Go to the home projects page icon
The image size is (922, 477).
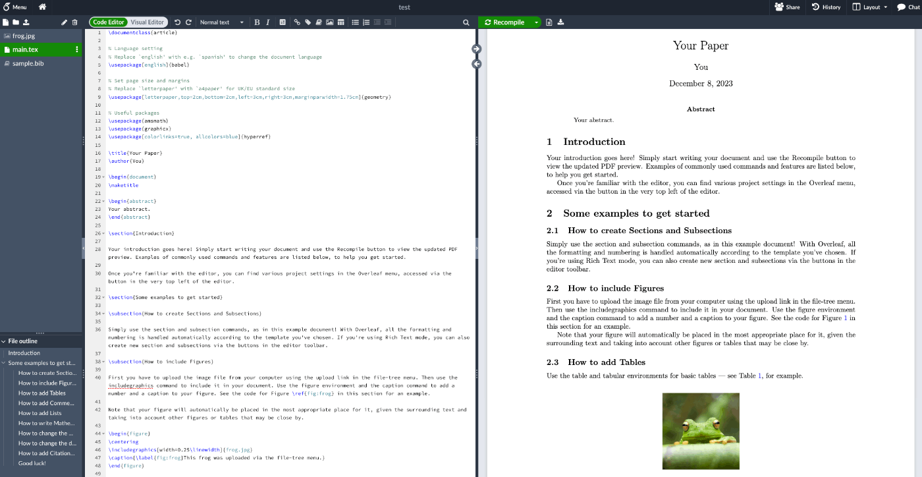(x=43, y=7)
